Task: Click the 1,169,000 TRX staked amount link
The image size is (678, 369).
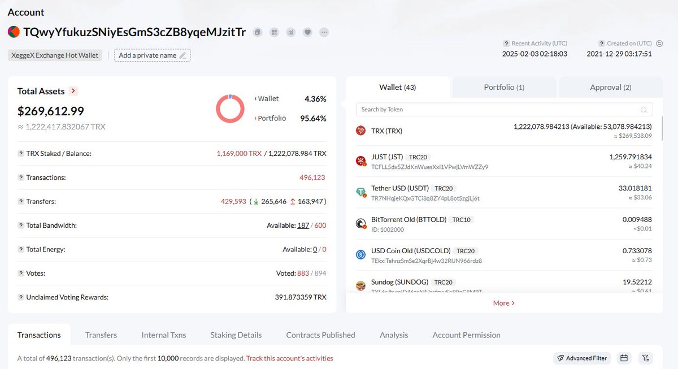Action: (x=240, y=153)
